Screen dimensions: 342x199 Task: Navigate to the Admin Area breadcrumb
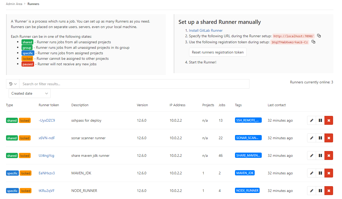pos(14,4)
